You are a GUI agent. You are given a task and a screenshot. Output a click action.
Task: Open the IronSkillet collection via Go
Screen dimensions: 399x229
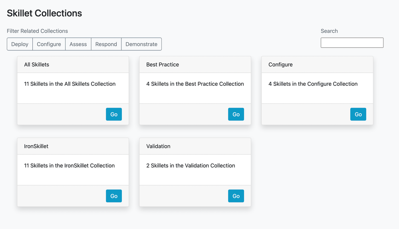[x=114, y=196]
